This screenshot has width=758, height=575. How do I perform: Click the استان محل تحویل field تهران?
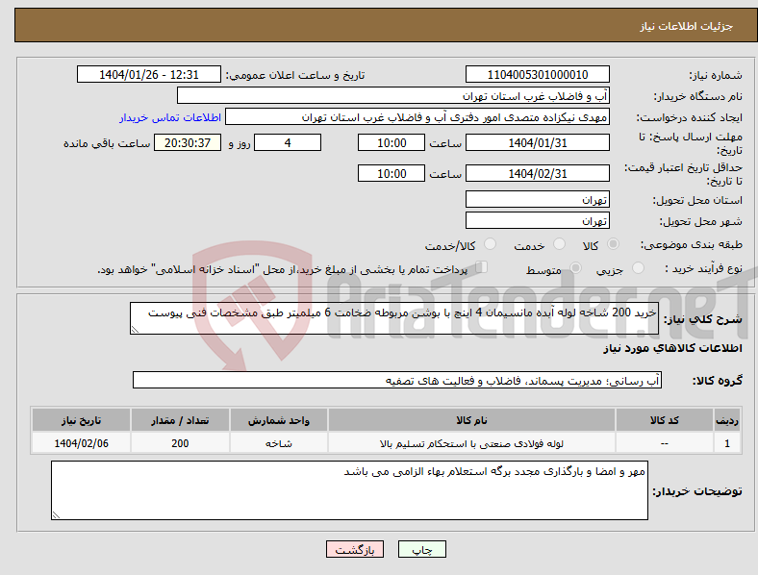[537, 199]
